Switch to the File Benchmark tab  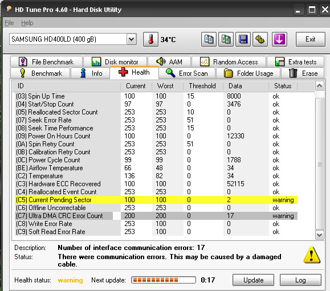pos(46,62)
